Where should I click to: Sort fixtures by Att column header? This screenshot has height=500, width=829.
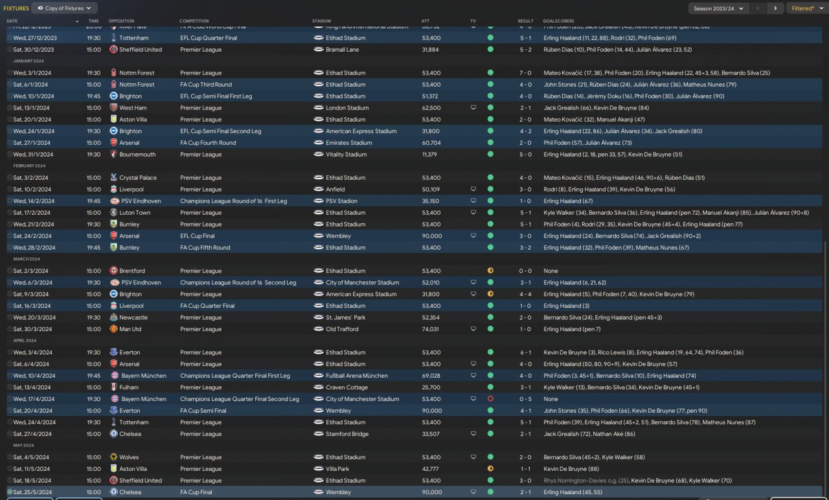coord(425,21)
